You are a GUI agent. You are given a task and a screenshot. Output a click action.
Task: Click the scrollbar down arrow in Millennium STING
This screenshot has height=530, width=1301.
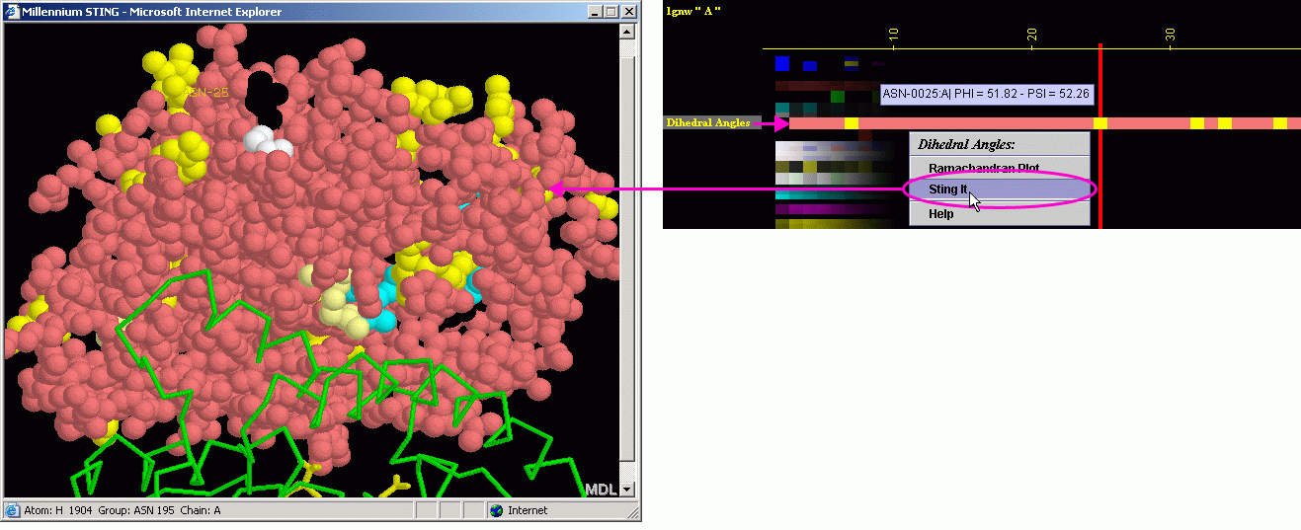[x=628, y=489]
